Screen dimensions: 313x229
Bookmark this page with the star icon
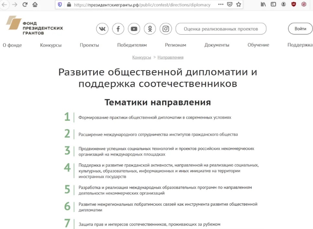tap(239, 5)
